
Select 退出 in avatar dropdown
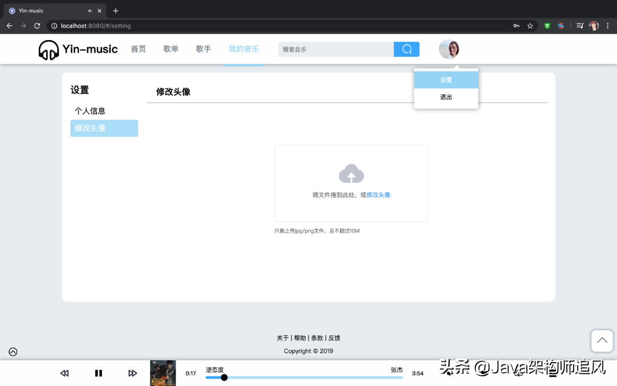[x=446, y=97]
